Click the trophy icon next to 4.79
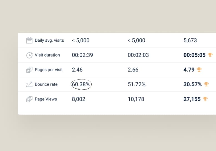This screenshot has width=216, height=151. coord(199,70)
